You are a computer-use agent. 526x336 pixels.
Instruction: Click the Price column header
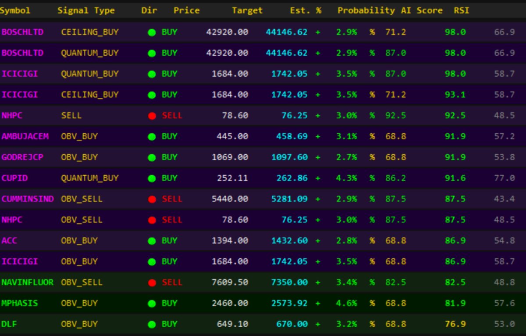pyautogui.click(x=187, y=10)
